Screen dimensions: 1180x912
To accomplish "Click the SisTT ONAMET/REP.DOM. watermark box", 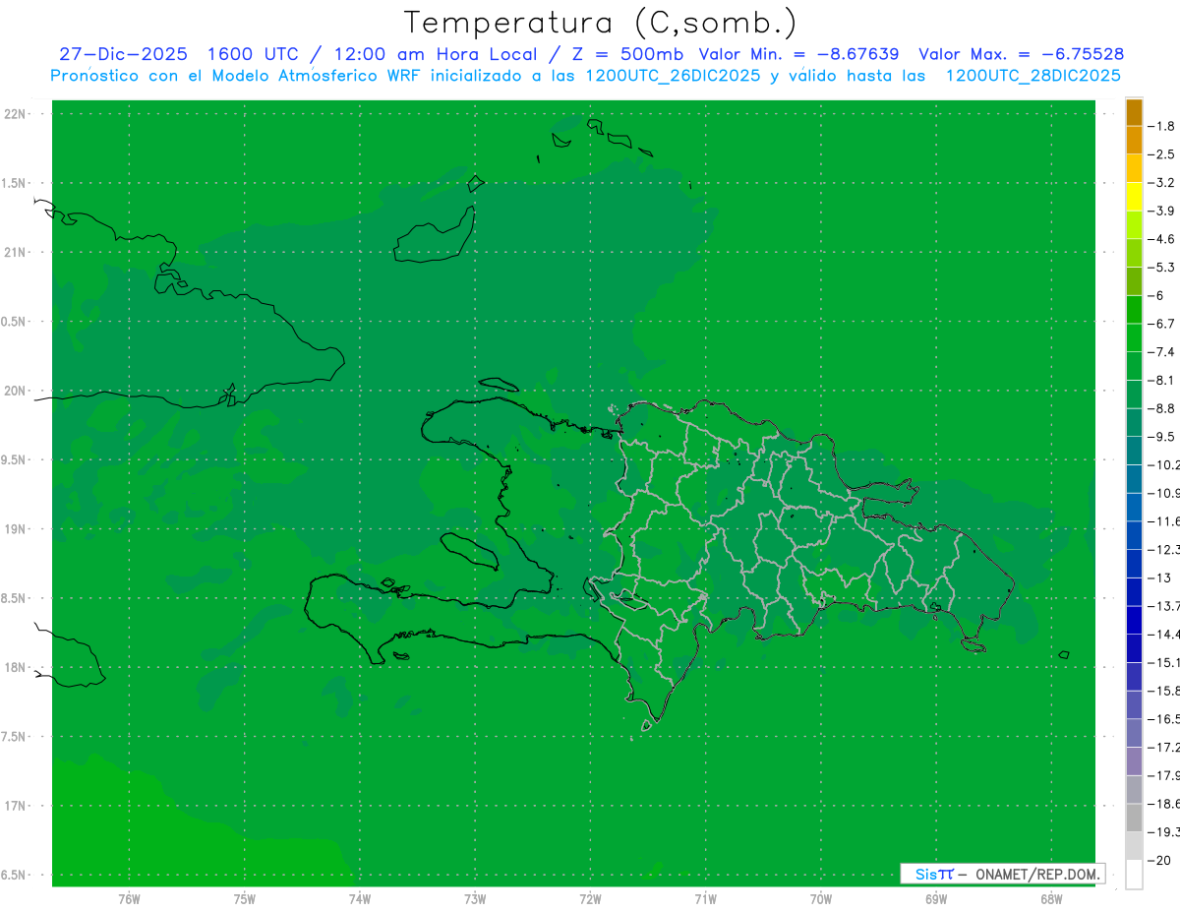I will [x=1002, y=874].
